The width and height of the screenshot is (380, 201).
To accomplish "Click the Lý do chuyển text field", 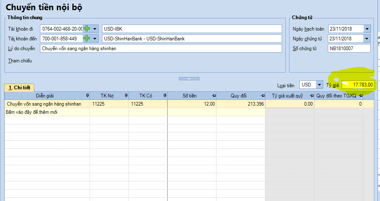I will (161, 49).
